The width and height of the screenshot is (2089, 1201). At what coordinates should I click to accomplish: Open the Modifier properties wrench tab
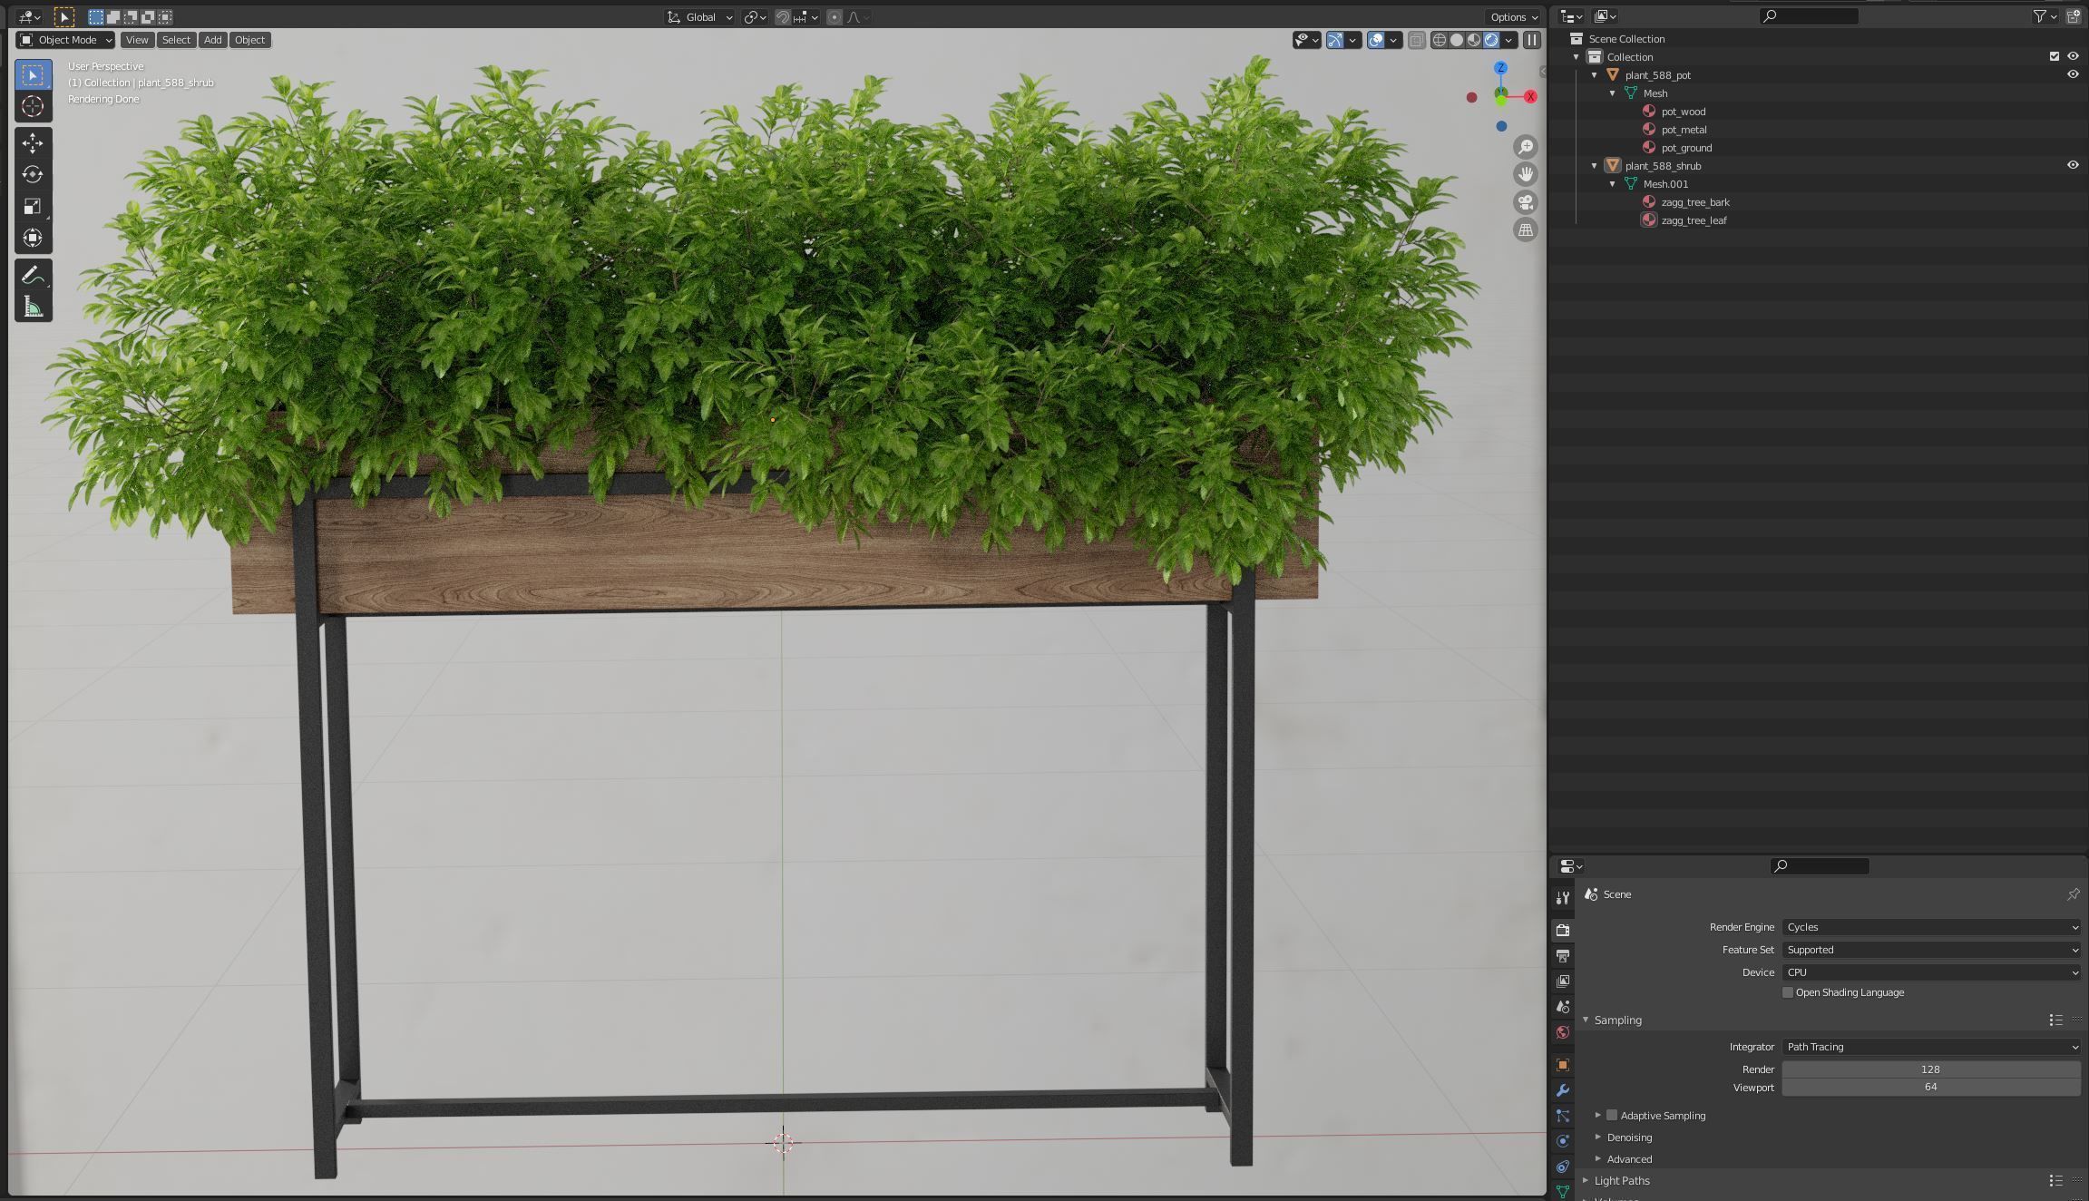tap(1562, 1090)
